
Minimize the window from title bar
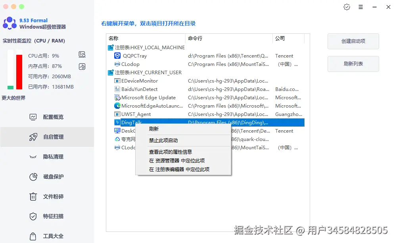coord(375,7)
